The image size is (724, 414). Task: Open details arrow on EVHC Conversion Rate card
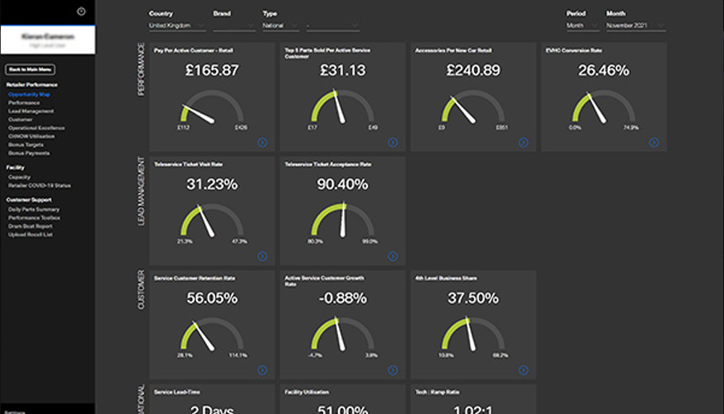click(x=654, y=142)
